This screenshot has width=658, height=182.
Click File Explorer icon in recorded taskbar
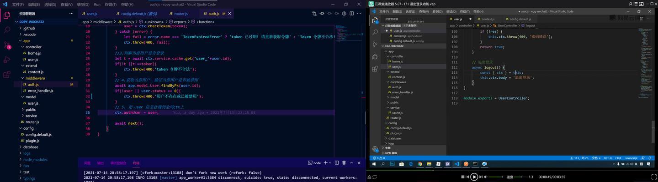pos(429,164)
